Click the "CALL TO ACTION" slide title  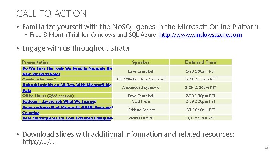point(51,14)
